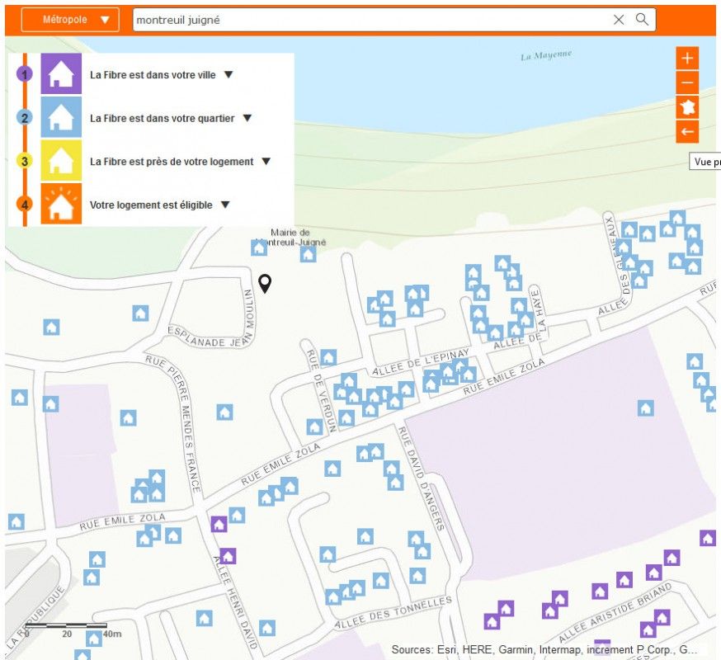Zoom out with the minus button
This screenshot has width=721, height=660.
tap(687, 82)
